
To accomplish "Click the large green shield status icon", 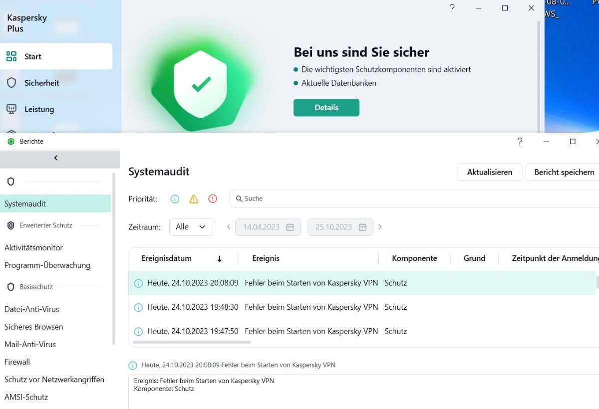I will click(200, 84).
